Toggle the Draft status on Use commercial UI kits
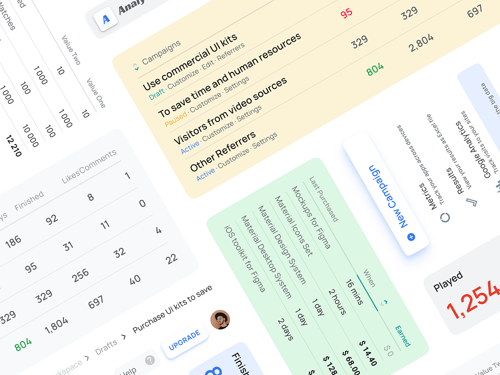The height and width of the screenshot is (375, 500). (x=156, y=93)
